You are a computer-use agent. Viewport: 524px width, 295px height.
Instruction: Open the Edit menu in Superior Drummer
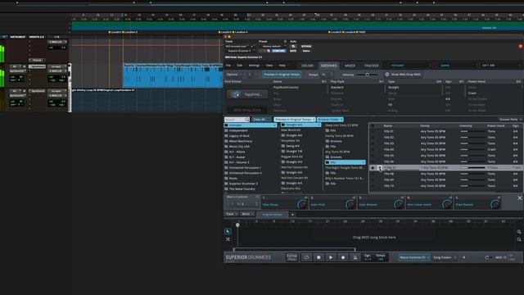240,66
